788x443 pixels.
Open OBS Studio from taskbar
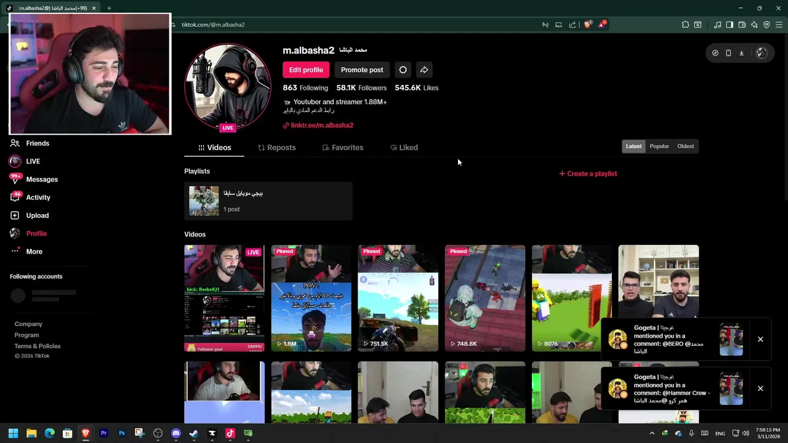point(158,433)
